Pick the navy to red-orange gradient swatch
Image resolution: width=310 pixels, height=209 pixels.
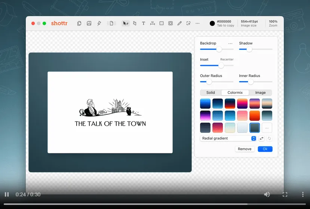(x=230, y=104)
